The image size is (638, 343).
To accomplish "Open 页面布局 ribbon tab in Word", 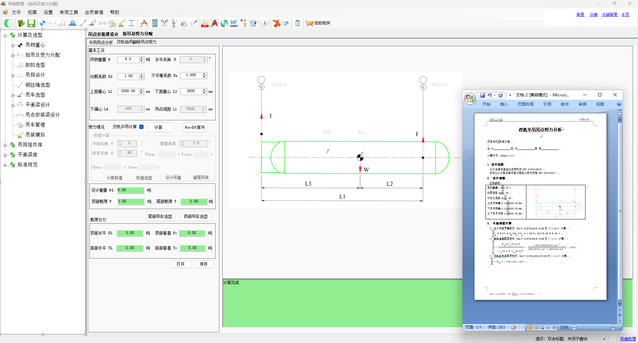I will coord(525,104).
